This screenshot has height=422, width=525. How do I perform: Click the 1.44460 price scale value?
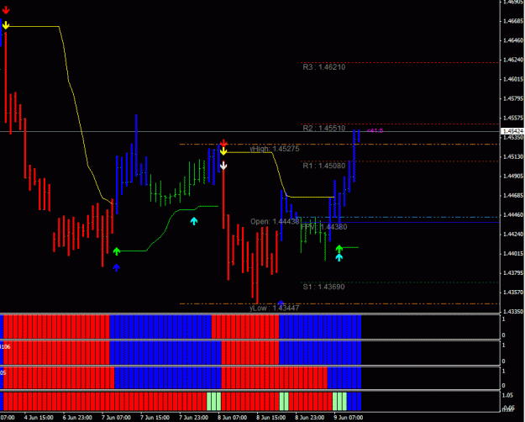(513, 215)
